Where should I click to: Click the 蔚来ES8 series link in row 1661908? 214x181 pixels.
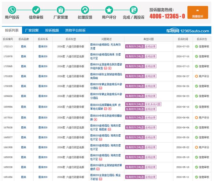pyautogui.click(x=43, y=147)
